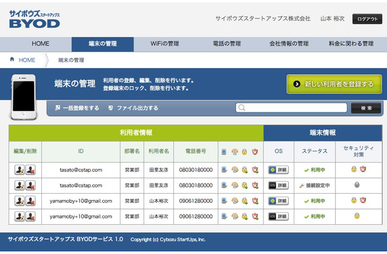Screen dimensions: 387x254
Task: Click the 部署名 column header
Action: click(x=132, y=151)
